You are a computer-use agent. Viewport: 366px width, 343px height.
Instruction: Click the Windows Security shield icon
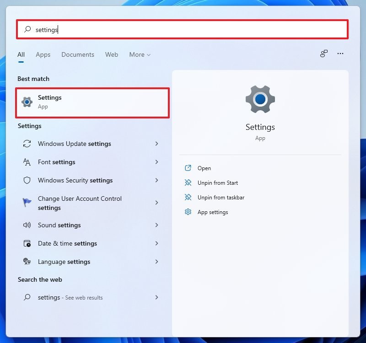(27, 180)
